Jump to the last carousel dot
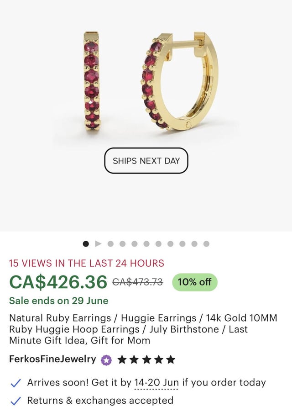The height and width of the screenshot is (412, 292). (206, 244)
